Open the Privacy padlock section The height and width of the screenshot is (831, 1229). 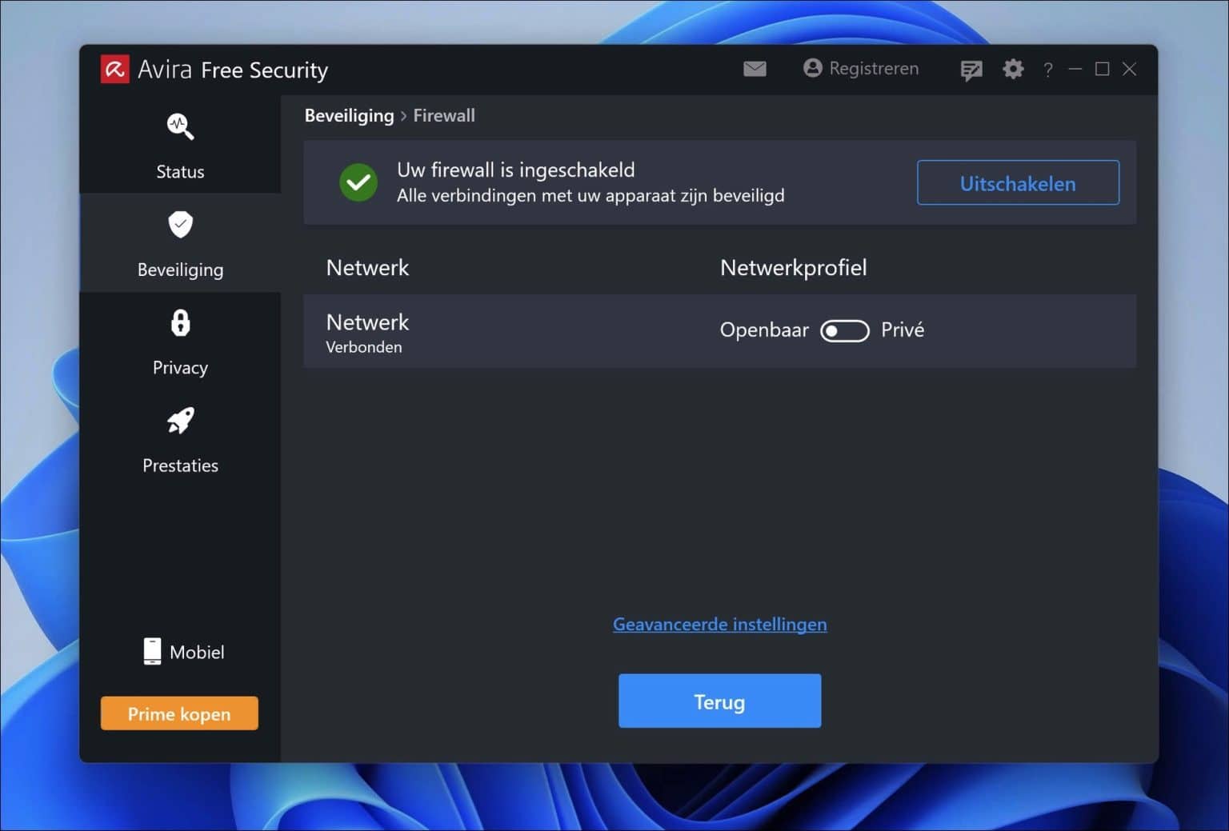tap(179, 323)
